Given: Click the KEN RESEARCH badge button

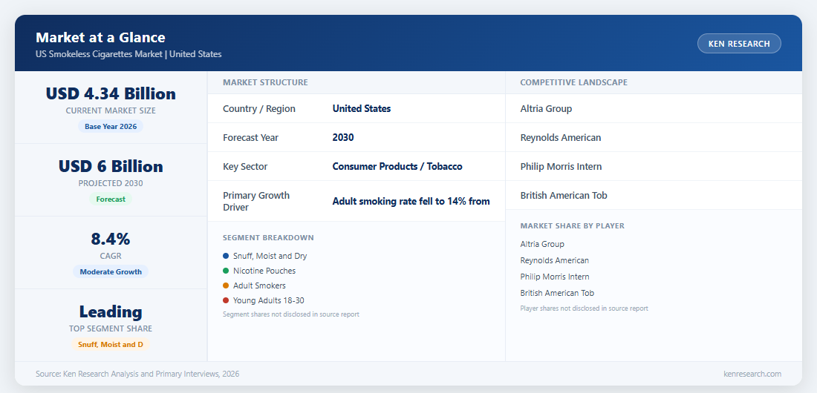Looking at the screenshot, I should point(739,44).
